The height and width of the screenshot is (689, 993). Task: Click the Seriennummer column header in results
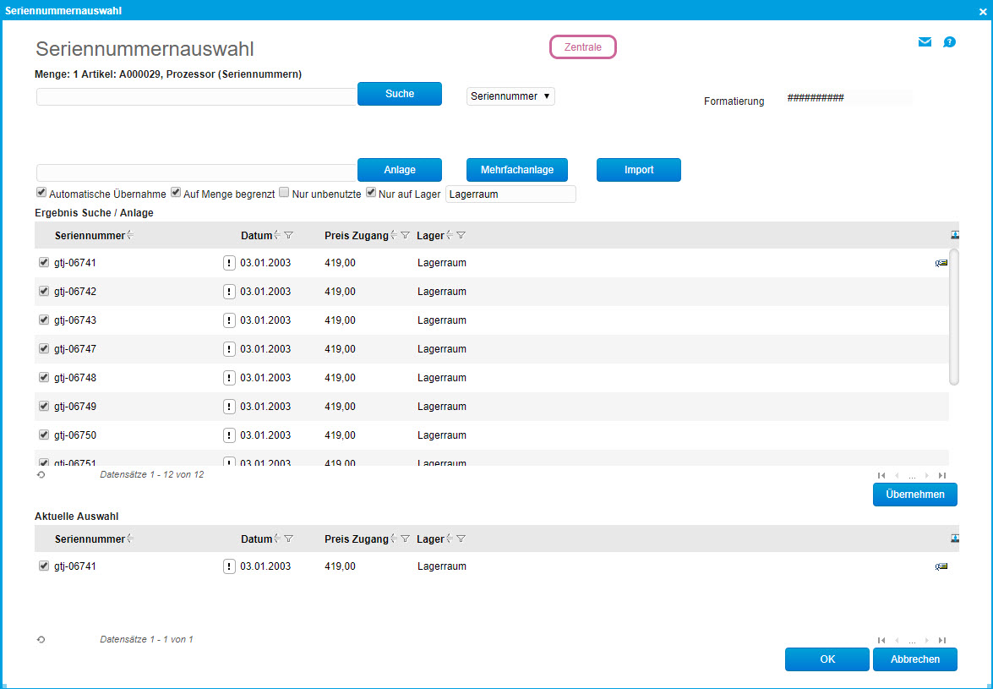(x=90, y=236)
